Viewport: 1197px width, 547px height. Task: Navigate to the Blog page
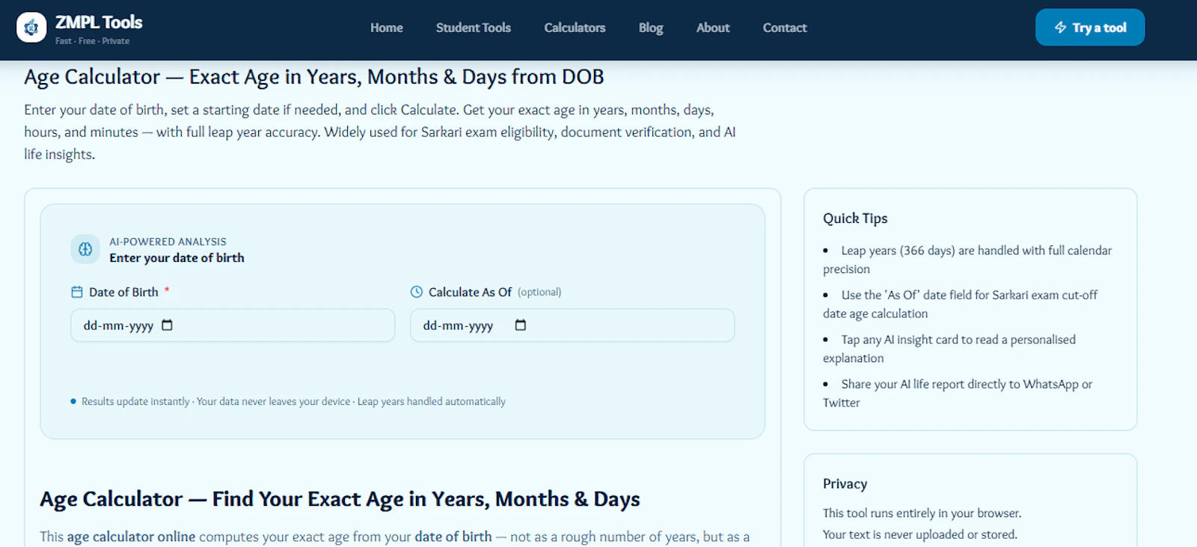tap(651, 28)
